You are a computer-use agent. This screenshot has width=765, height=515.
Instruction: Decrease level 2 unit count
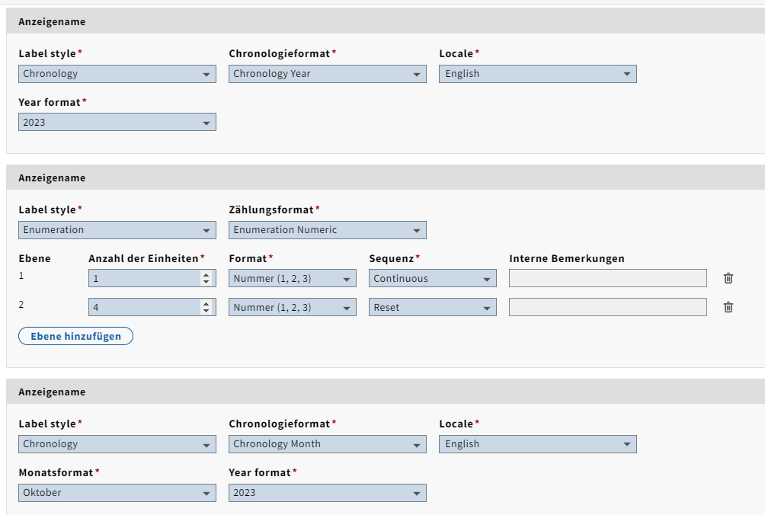pos(205,311)
